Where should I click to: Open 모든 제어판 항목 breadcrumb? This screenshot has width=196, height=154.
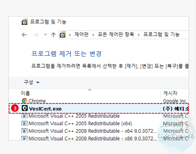116,34
